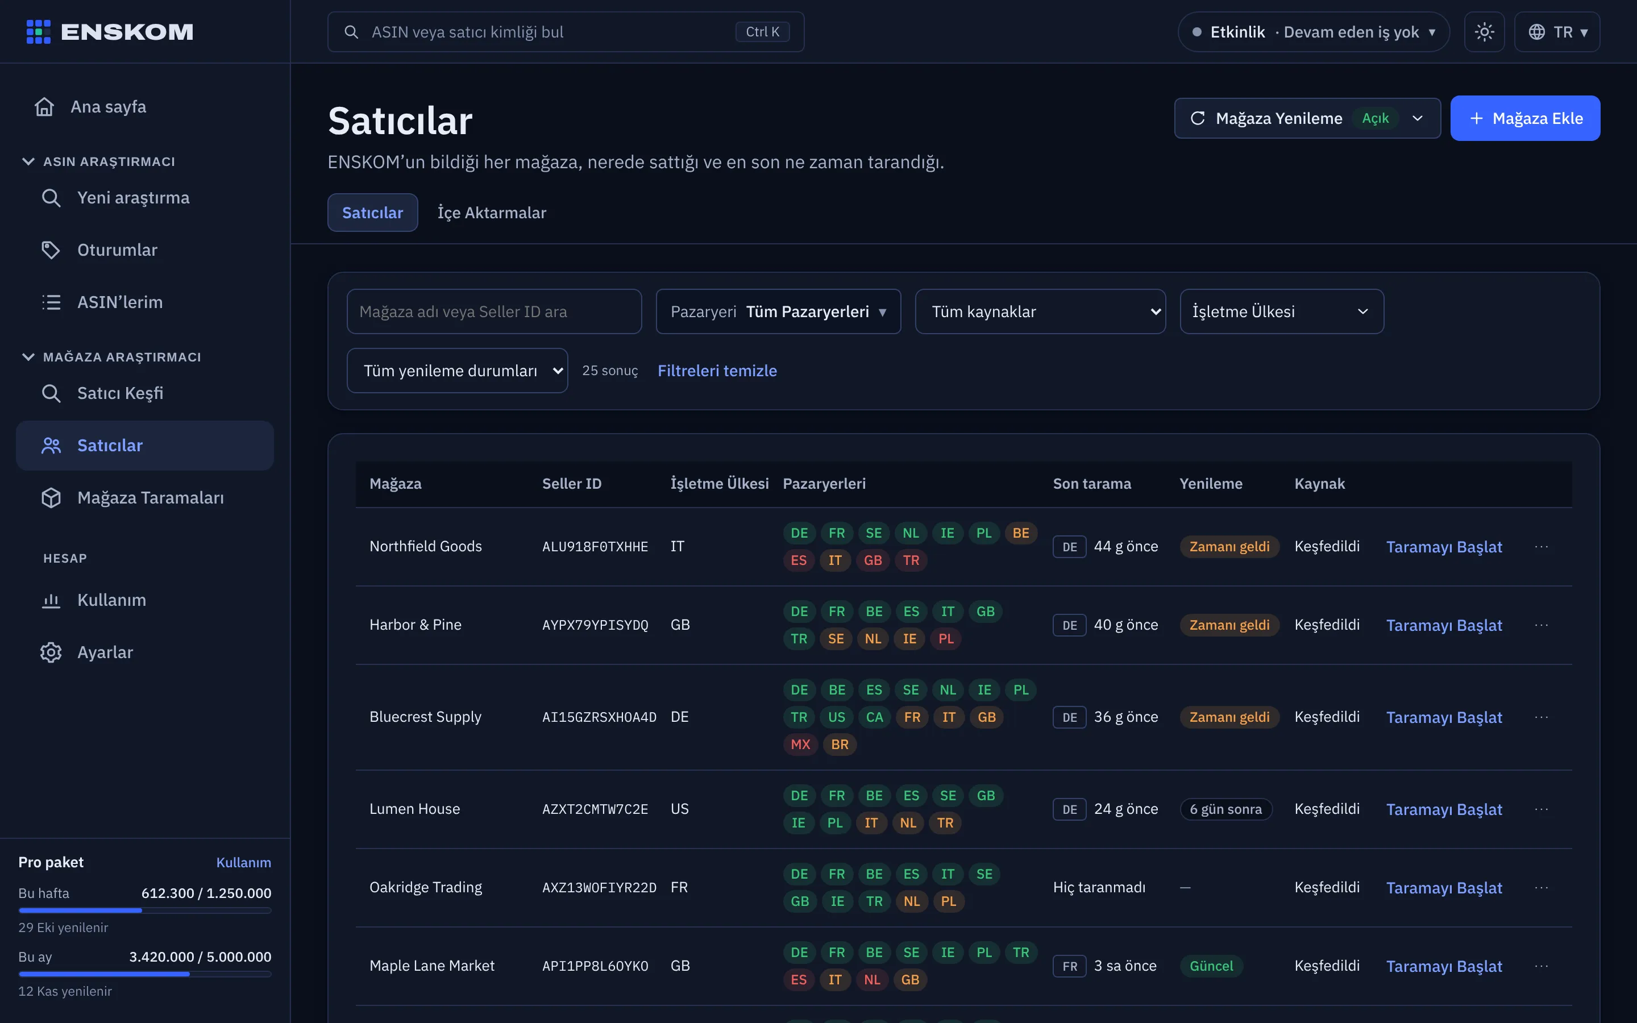Open the İşletme Ülkesi dropdown
This screenshot has height=1023, width=1637.
click(1281, 311)
